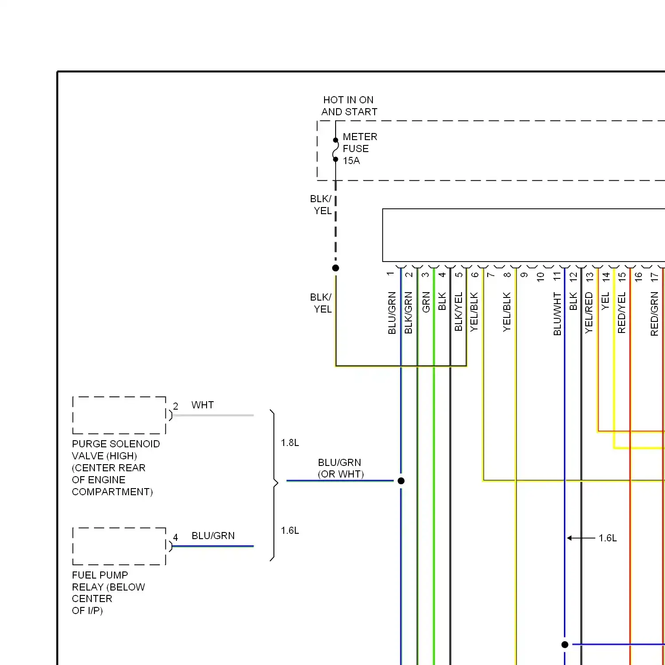Viewport: 665px width, 665px height.
Task: Click the junction dot low on the BLU/WHT wire
Action: (x=565, y=645)
